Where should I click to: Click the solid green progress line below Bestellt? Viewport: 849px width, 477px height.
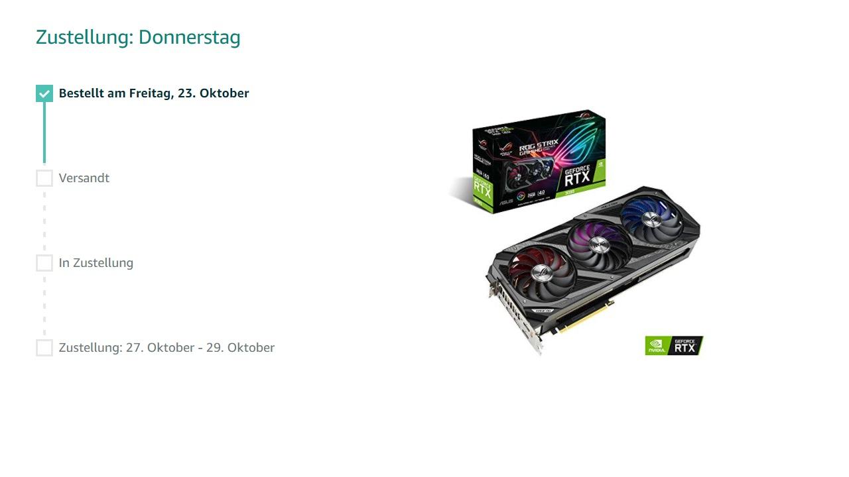pos(44,132)
